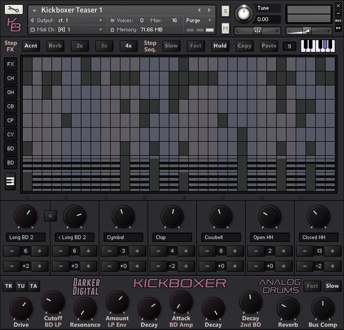Screen dimensions: 344x330
Task: Click the Clap volume knob
Action: point(172,216)
